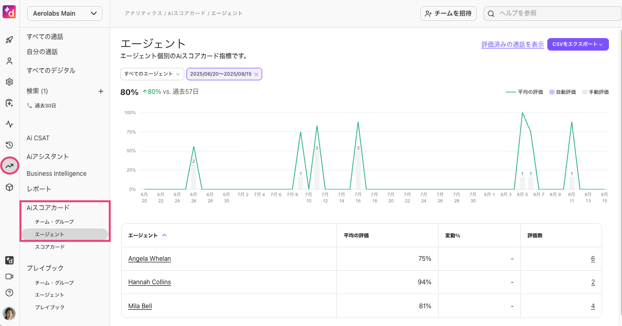Open Hannah Collins's 2 evaluations count
The image size is (622, 326).
[593, 282]
